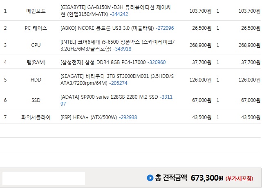
Task: Click the red (부가세포함) note
Action: [x=239, y=179]
